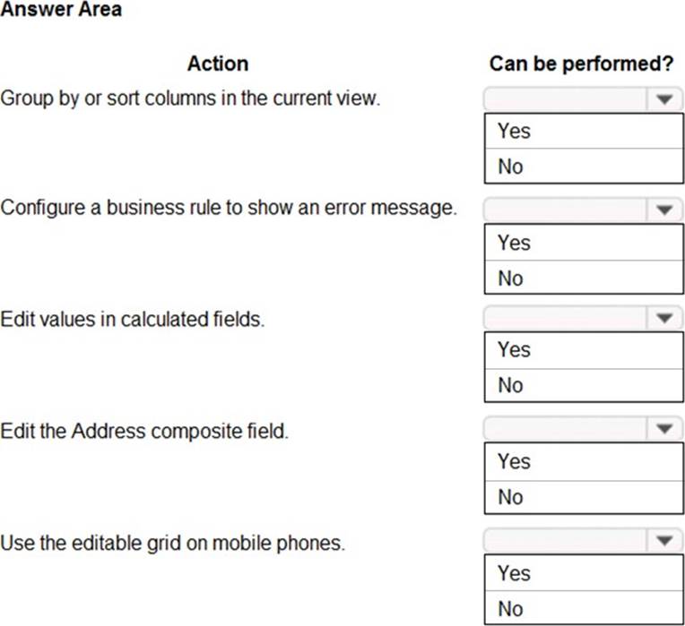Click the Group by or sort columns combo box field
The height and width of the screenshot is (626, 685).
(565, 99)
